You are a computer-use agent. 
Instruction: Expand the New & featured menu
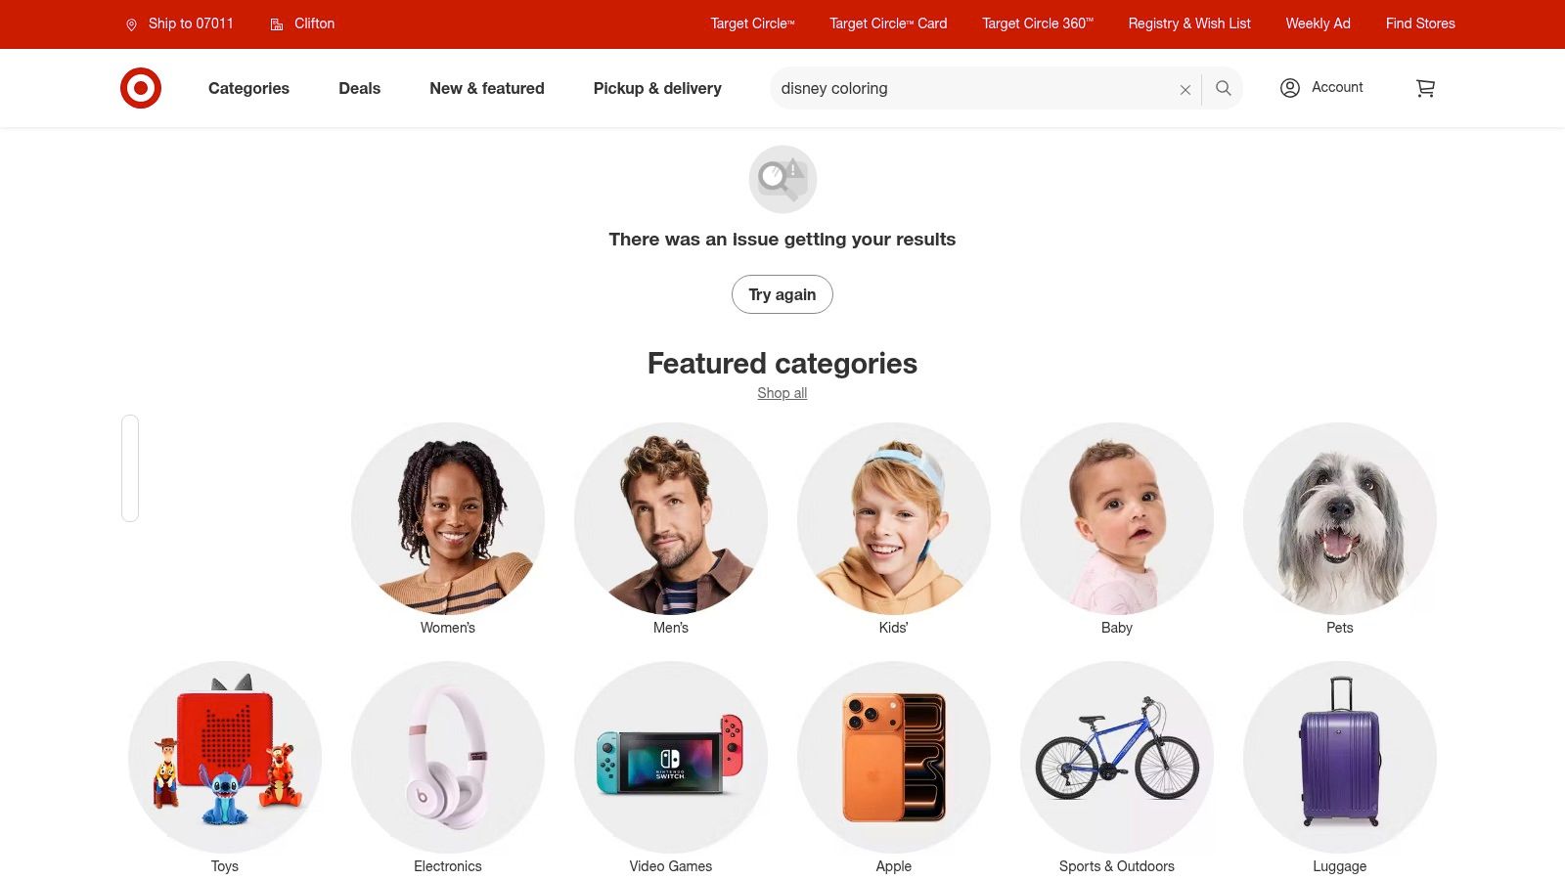point(487,88)
